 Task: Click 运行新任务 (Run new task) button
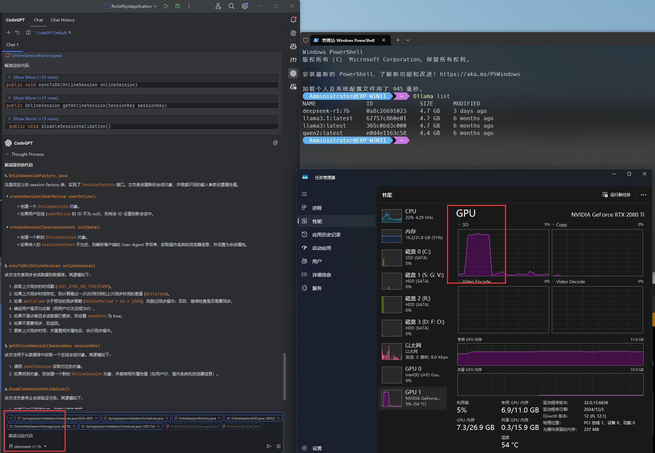616,195
